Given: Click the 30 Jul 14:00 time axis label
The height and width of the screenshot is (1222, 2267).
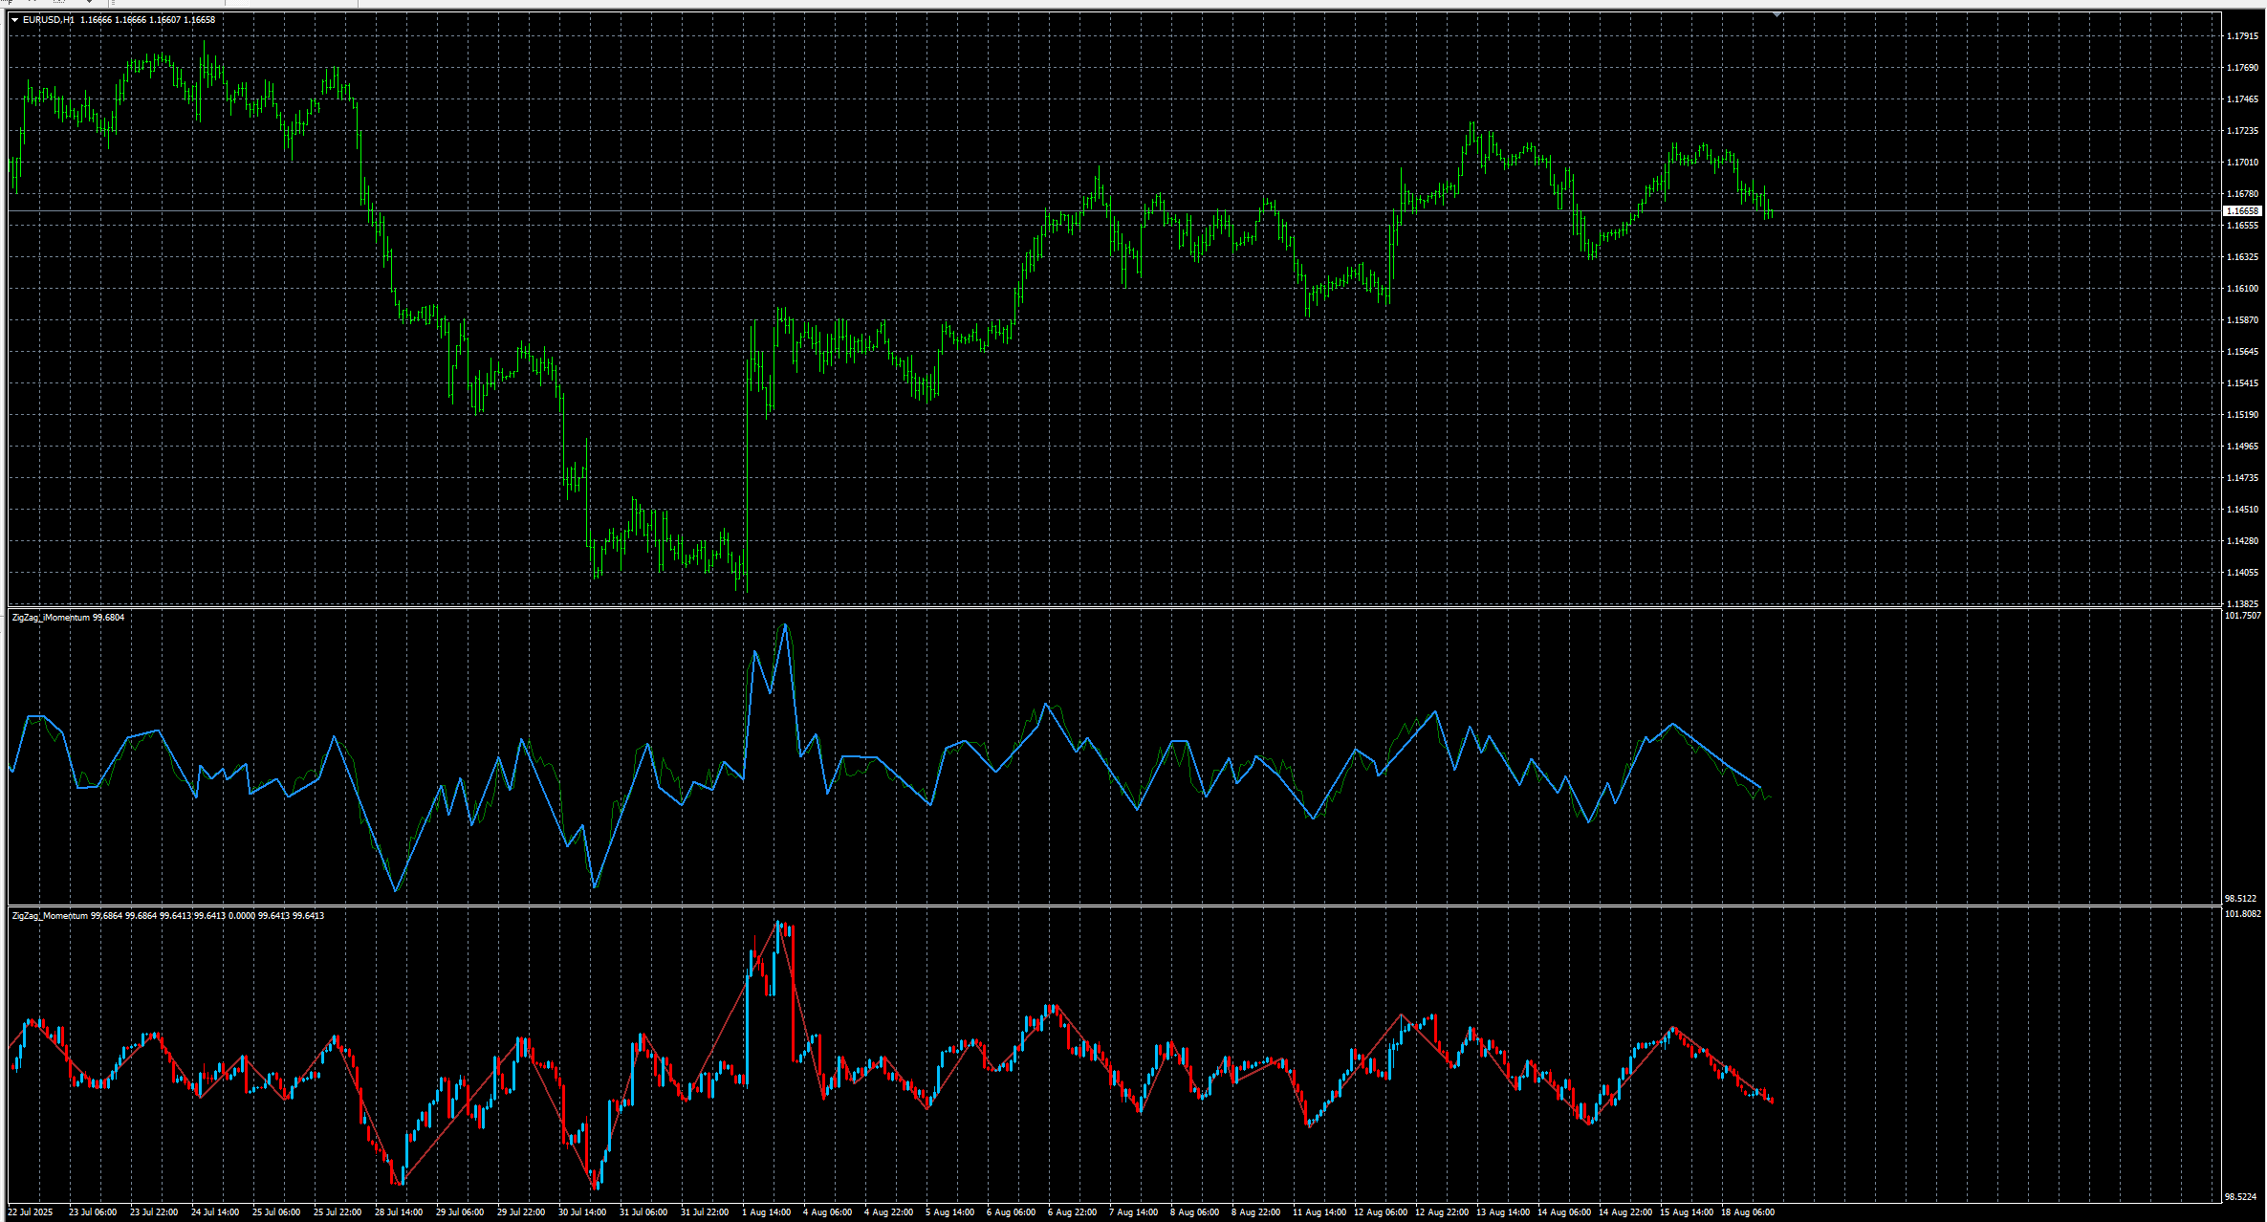Looking at the screenshot, I should tap(582, 1212).
